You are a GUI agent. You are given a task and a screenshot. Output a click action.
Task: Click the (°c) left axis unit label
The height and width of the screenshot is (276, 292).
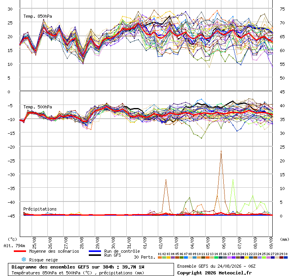tap(13, 239)
